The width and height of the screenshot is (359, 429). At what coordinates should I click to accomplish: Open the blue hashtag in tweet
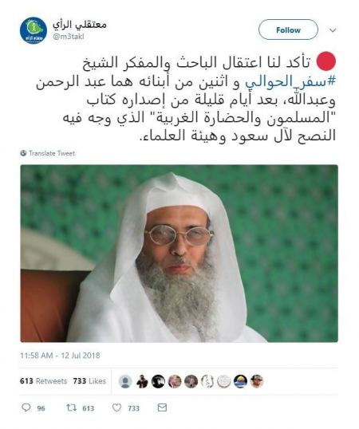tap(290, 81)
